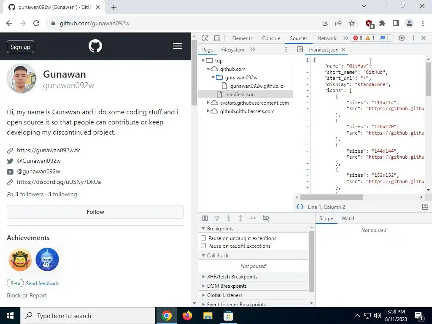Switch to the Elements tab

(242, 38)
